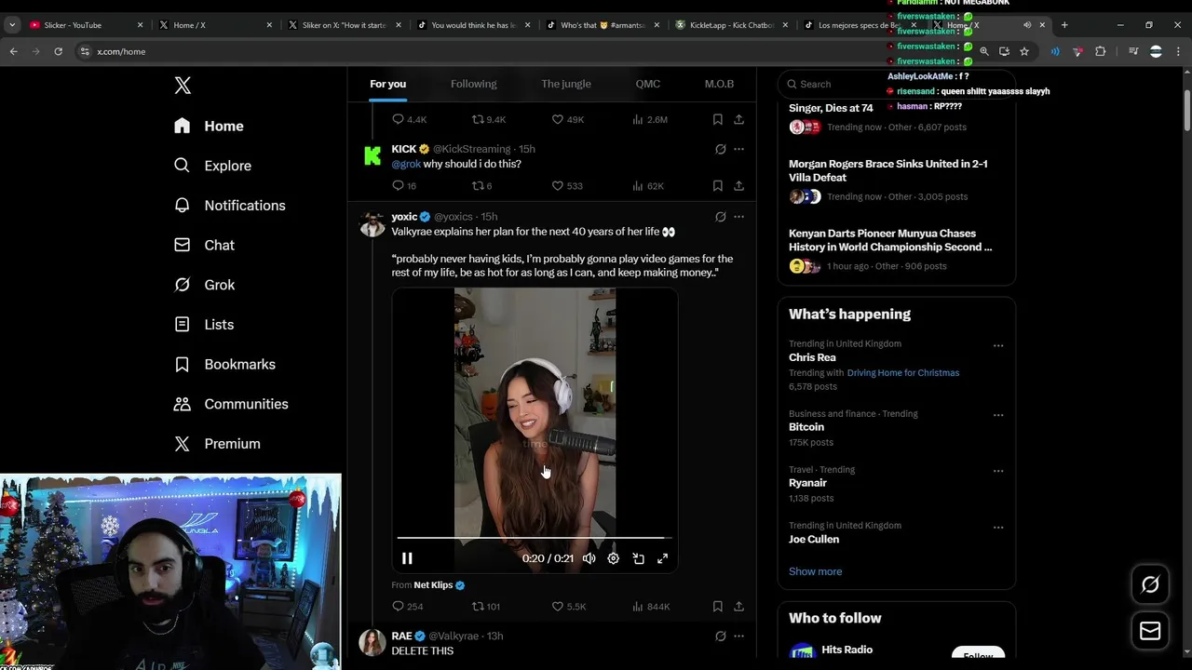The height and width of the screenshot is (670, 1192).
Task: Click the x.com/home address bar
Action: click(x=521, y=51)
